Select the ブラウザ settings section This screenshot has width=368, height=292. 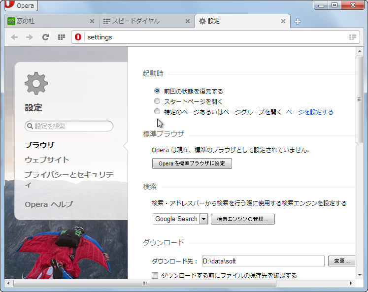[40, 145]
